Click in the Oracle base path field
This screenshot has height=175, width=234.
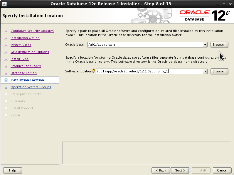point(145,45)
